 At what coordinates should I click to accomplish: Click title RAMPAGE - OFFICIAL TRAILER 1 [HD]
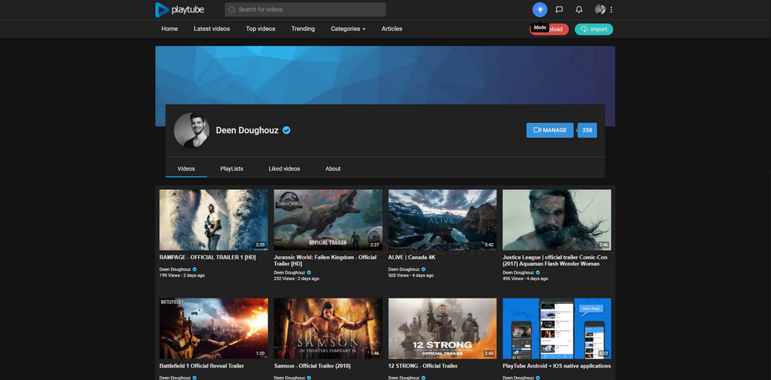[207, 258]
